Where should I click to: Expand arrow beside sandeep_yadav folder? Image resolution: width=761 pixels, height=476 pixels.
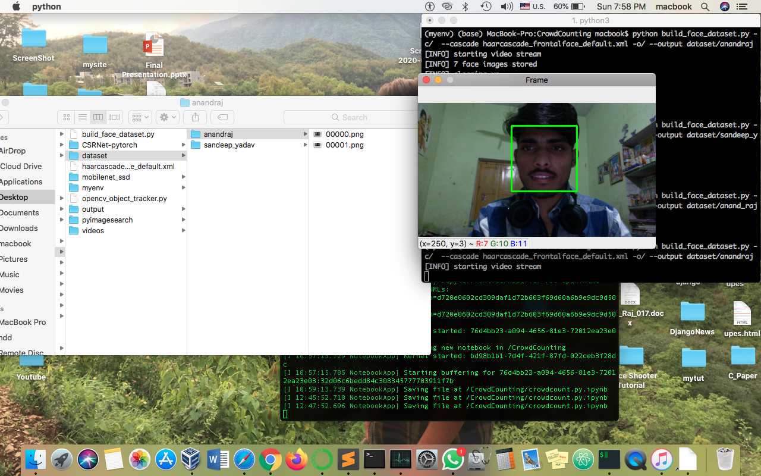[305, 145]
